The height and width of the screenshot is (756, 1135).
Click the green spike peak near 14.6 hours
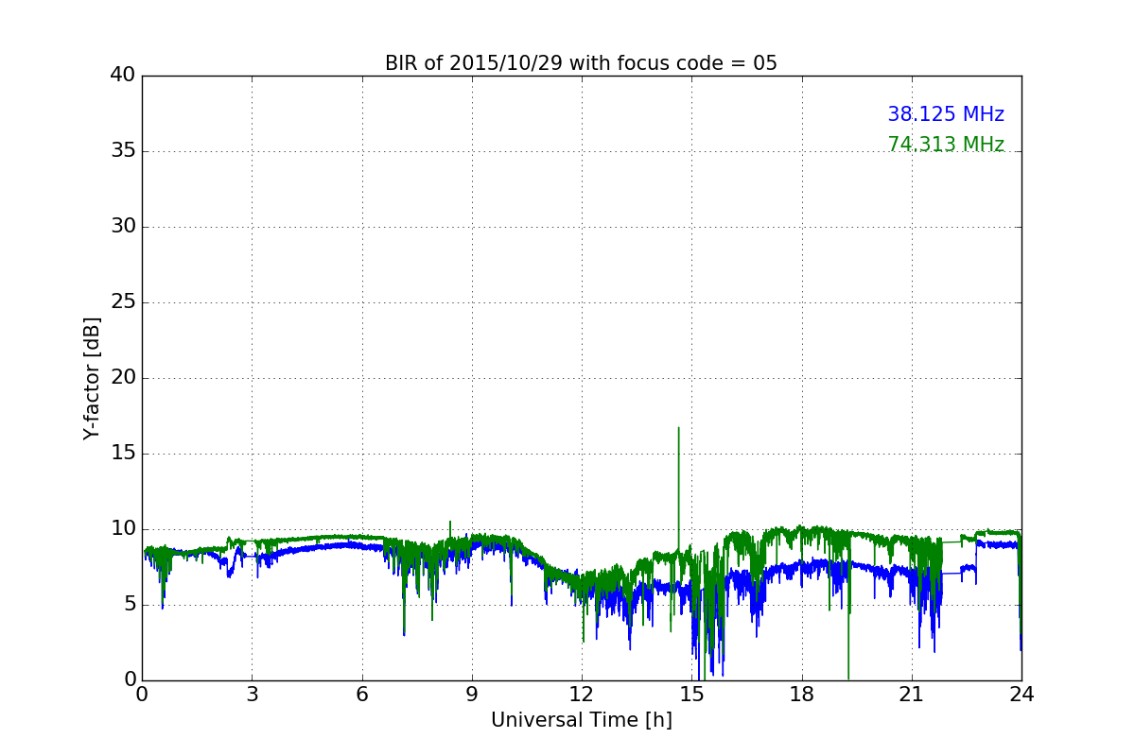click(x=678, y=428)
